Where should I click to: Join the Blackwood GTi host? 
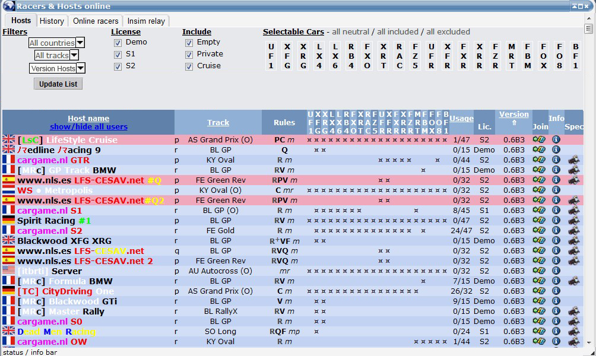[x=539, y=301]
